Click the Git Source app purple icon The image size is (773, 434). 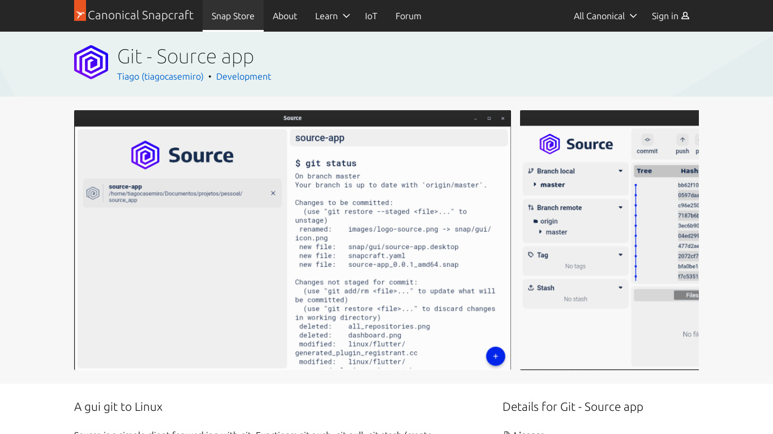tap(91, 62)
